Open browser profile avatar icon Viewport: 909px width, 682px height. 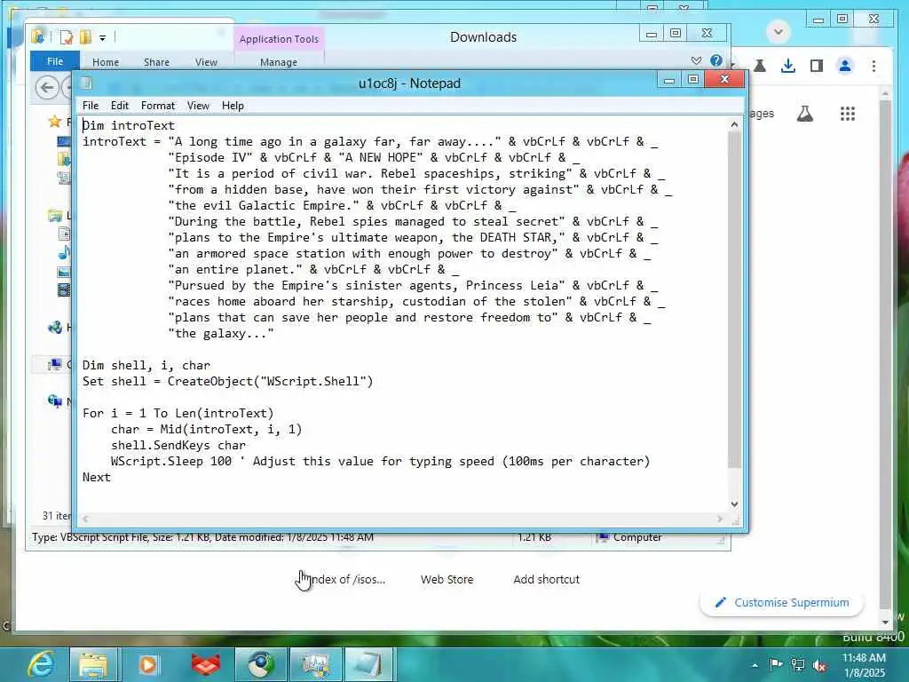click(845, 66)
